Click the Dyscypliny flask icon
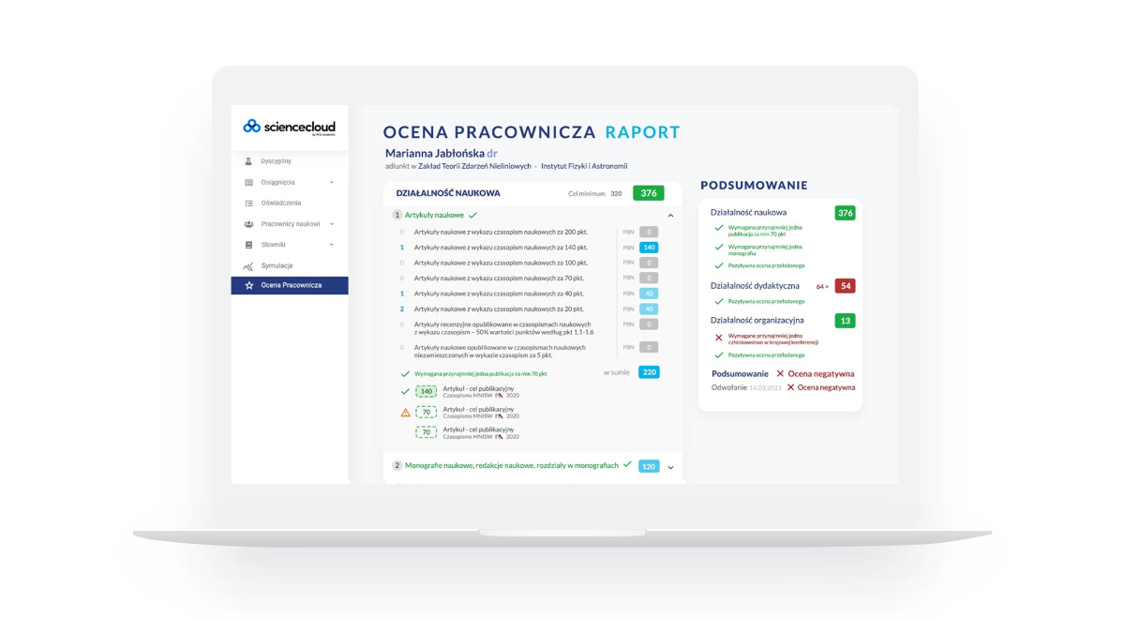 (248, 161)
